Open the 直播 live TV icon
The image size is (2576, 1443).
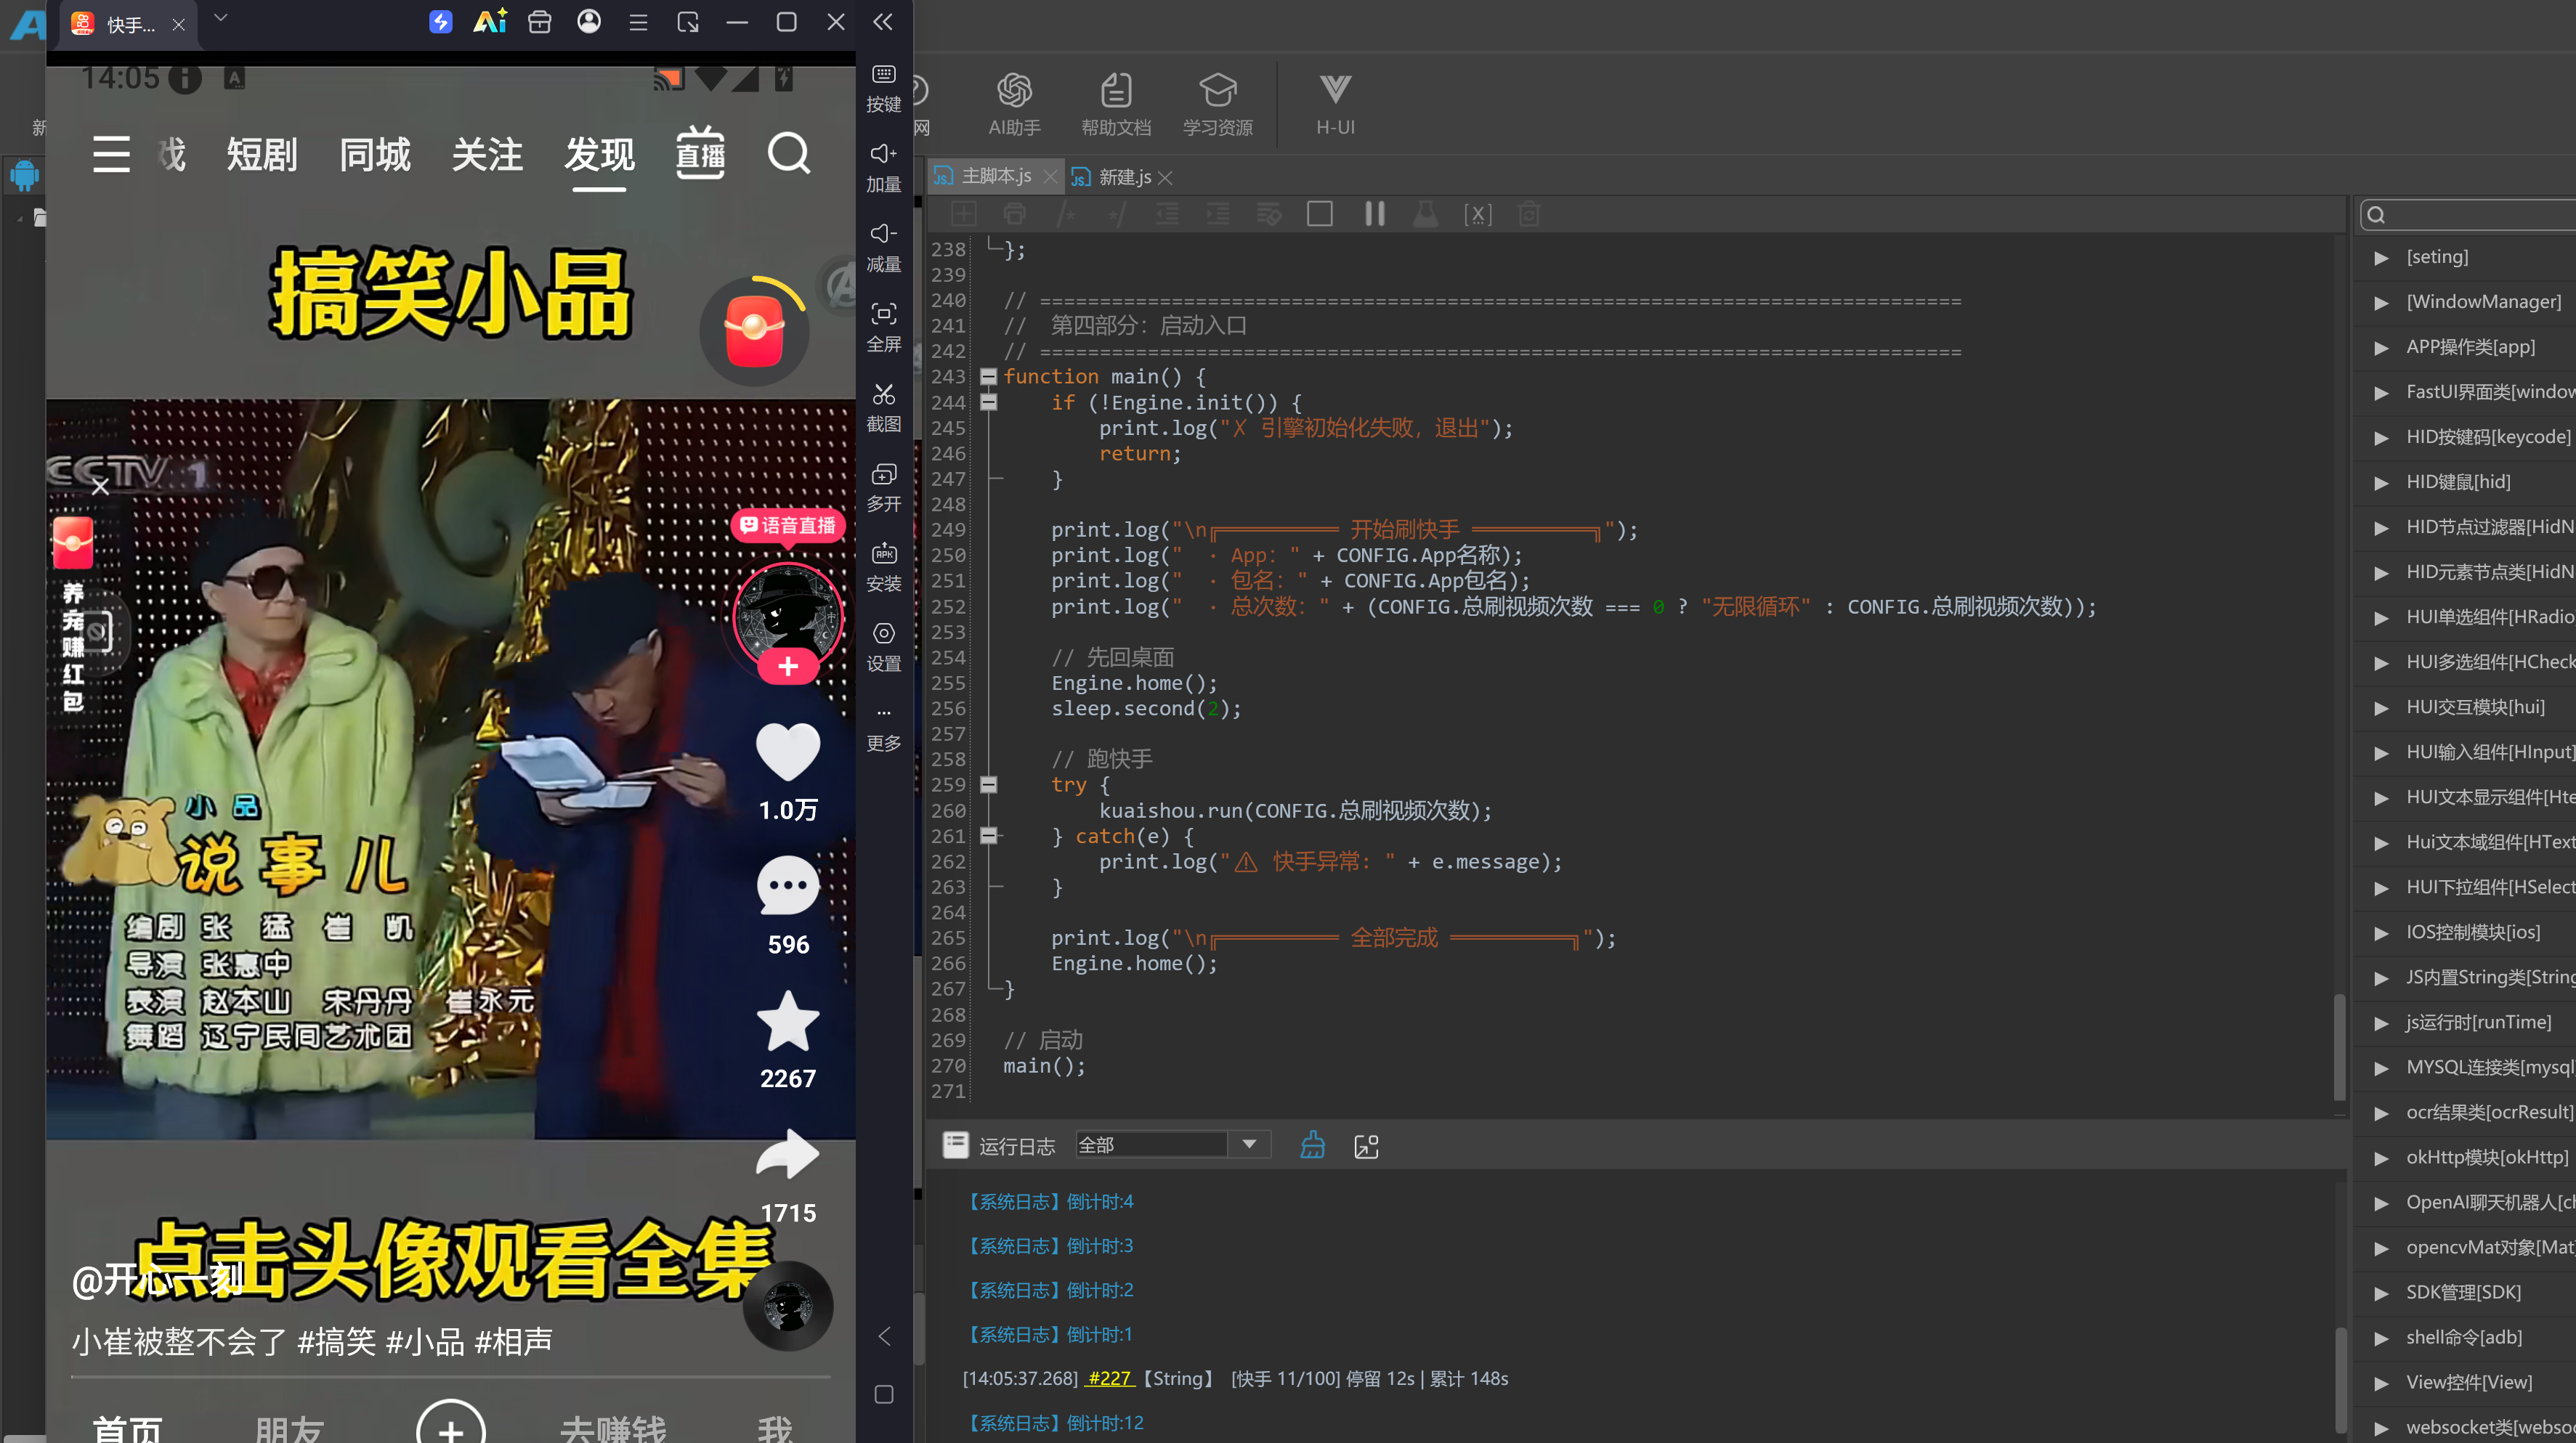(x=700, y=153)
